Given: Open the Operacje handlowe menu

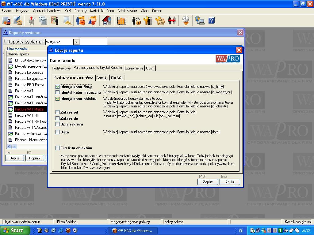Looking at the screenshot, I should [47, 11].
